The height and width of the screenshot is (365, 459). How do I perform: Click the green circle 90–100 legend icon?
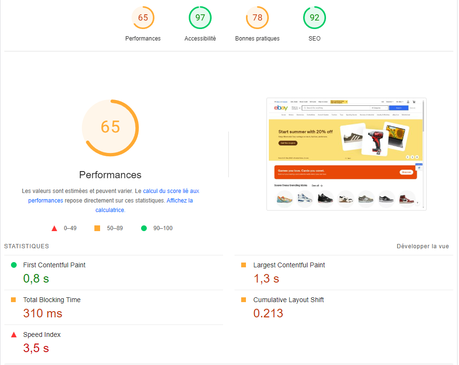pos(144,228)
